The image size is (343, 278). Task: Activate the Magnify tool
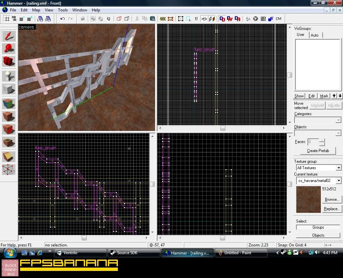8,48
